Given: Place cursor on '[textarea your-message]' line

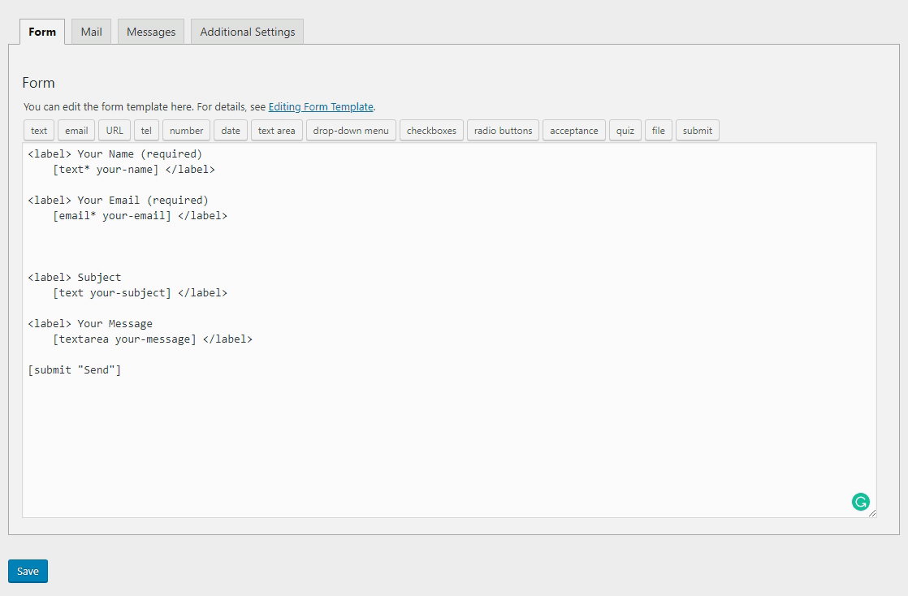Looking at the screenshot, I should (x=153, y=339).
